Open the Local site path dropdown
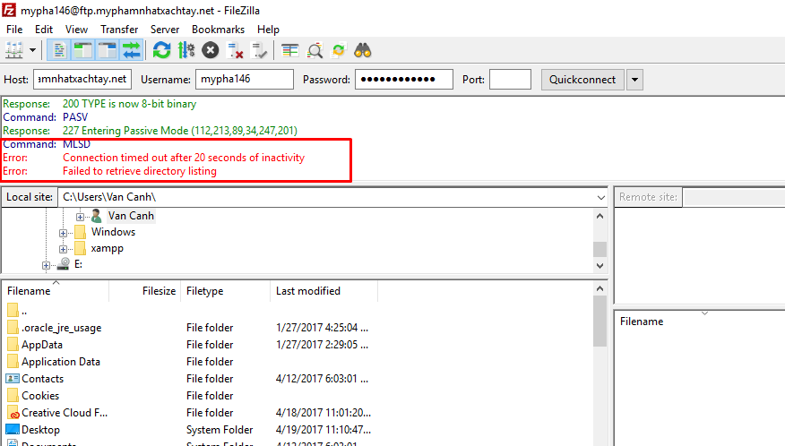This screenshot has width=785, height=446. coord(600,197)
